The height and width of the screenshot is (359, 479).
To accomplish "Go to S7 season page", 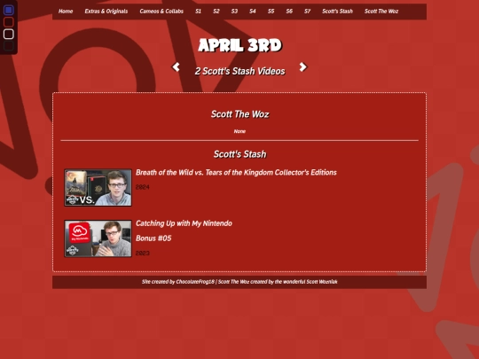I will click(307, 12).
